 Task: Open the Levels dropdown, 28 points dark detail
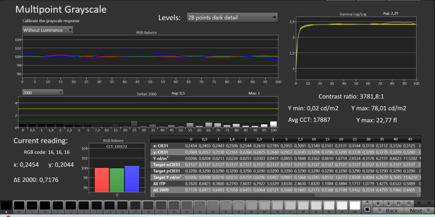(x=232, y=18)
